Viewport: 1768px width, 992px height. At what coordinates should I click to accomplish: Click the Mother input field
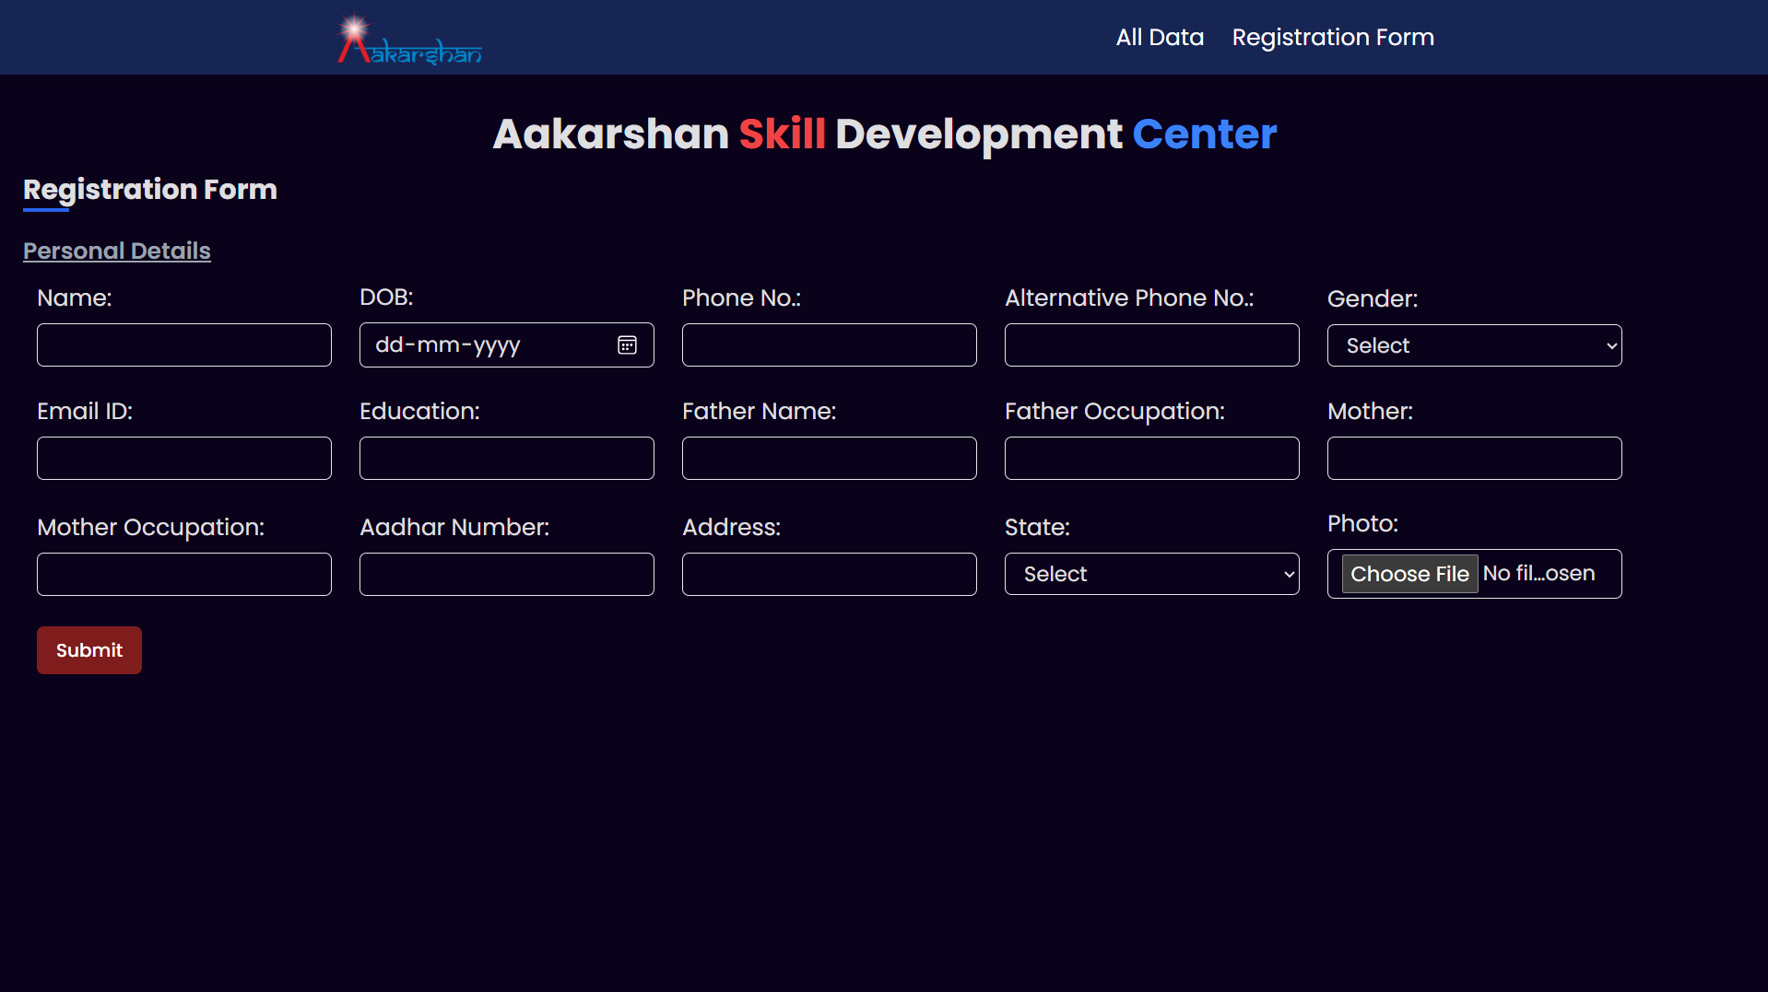tap(1474, 459)
